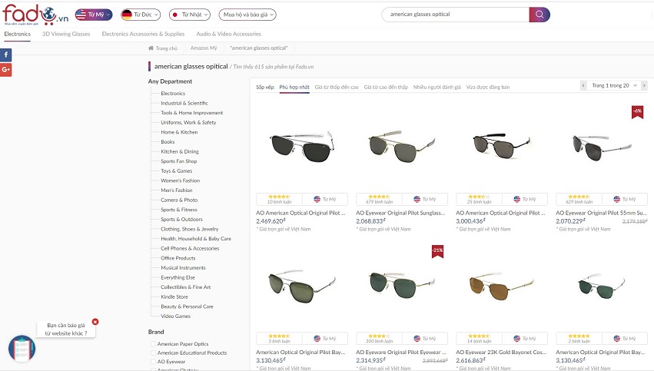654x371 pixels.
Task: Share on Facebook sidebar icon
Action: (x=6, y=55)
